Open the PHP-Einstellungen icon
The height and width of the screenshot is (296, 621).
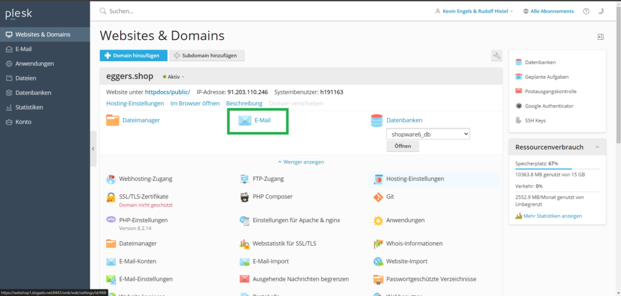[x=111, y=219]
